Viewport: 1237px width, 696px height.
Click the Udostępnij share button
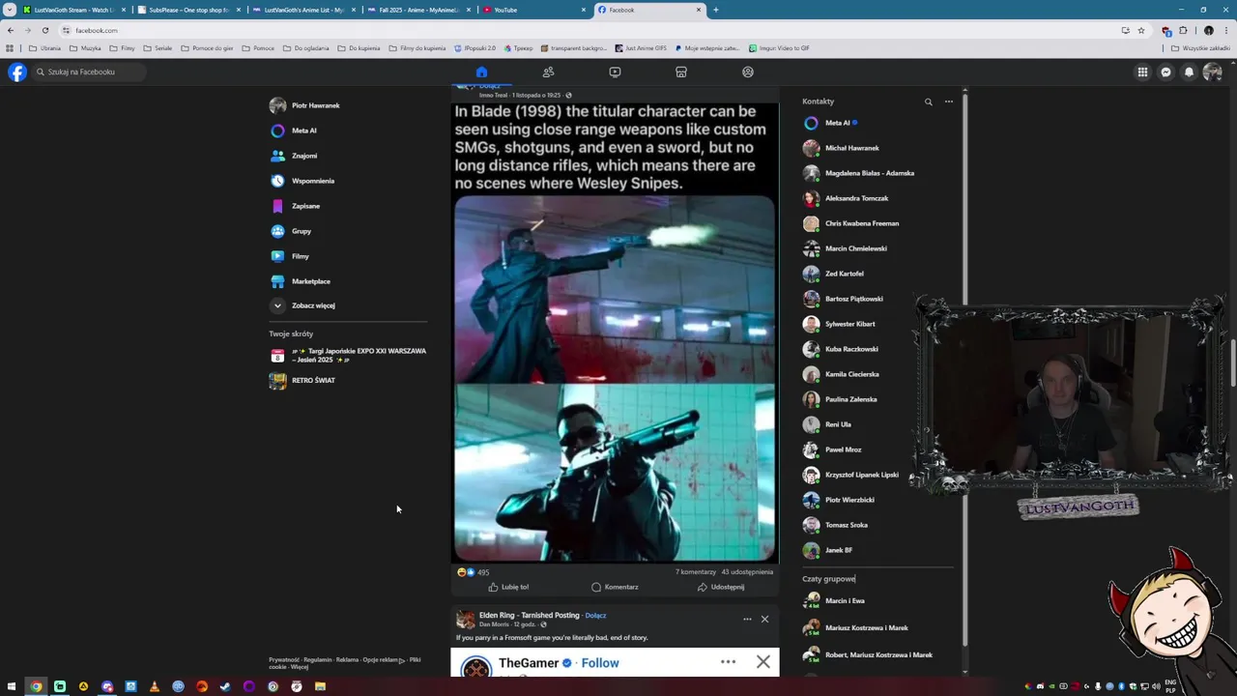[721, 587]
